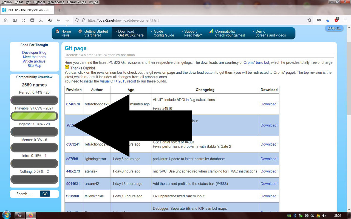Image resolution: width=351 pixels, height=219 pixels.
Task: Open revision d875bff link
Action: (72, 159)
